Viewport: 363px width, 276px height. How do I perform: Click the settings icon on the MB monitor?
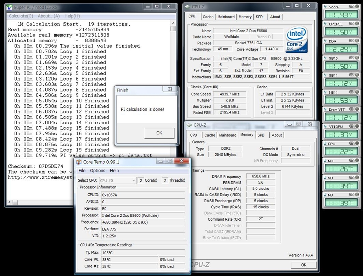click(351, 161)
